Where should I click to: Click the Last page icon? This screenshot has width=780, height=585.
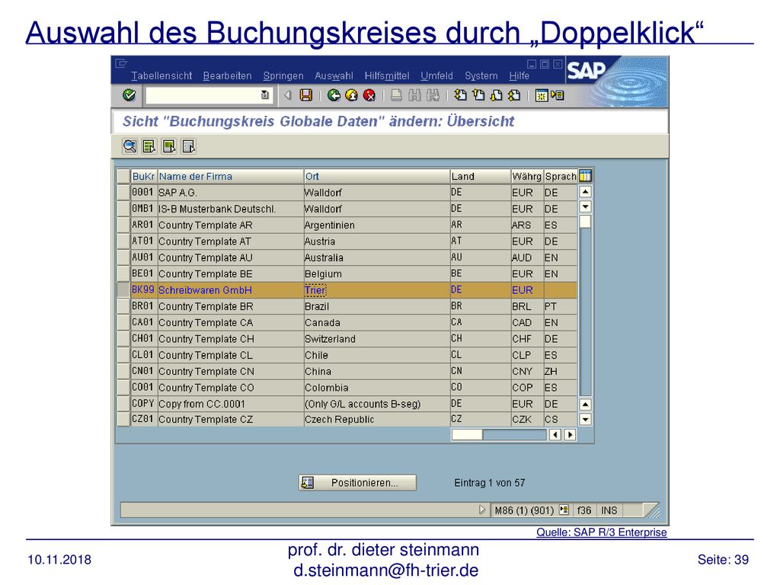514,95
